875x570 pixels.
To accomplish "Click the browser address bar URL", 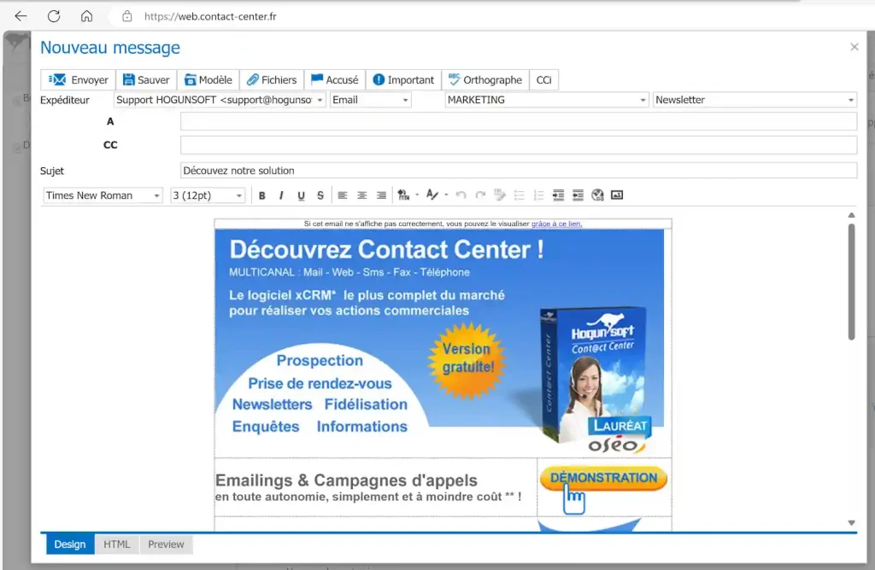I will coord(210,17).
